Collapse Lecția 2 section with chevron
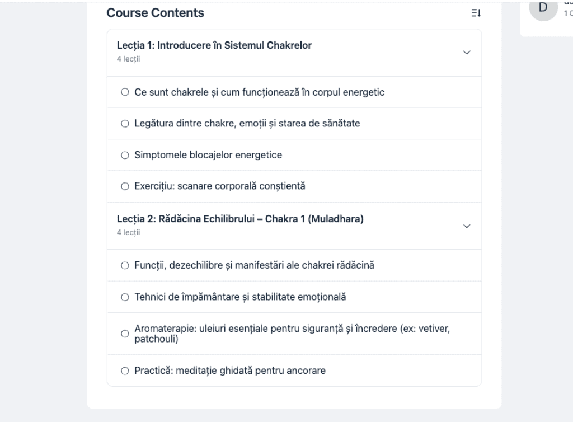The image size is (573, 422). 467,226
